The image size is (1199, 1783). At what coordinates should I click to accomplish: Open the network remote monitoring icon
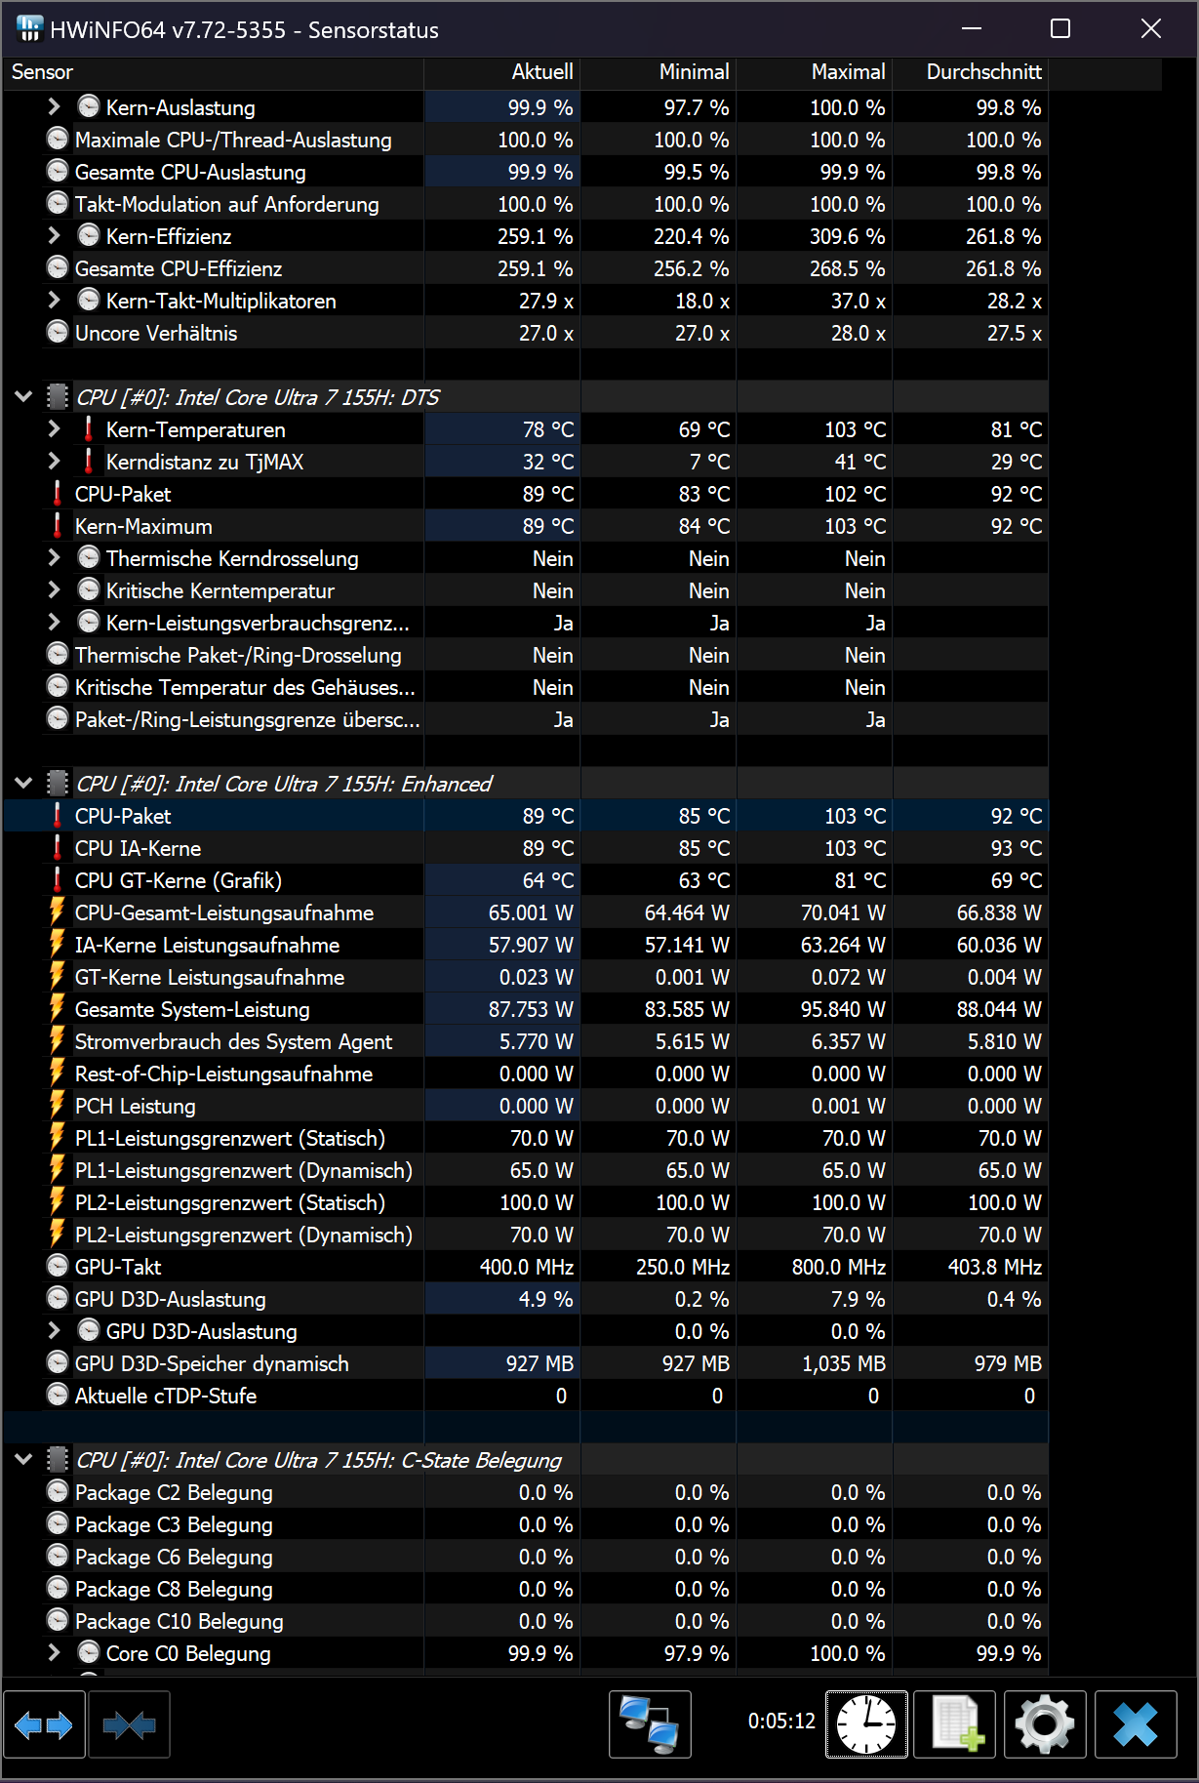click(650, 1724)
